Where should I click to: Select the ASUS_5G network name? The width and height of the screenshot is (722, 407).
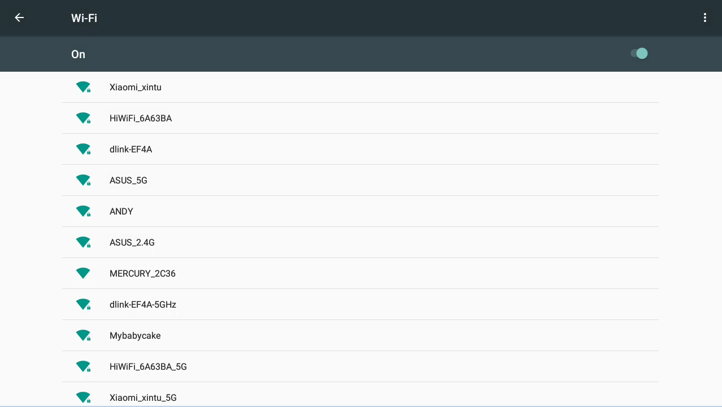pos(128,181)
